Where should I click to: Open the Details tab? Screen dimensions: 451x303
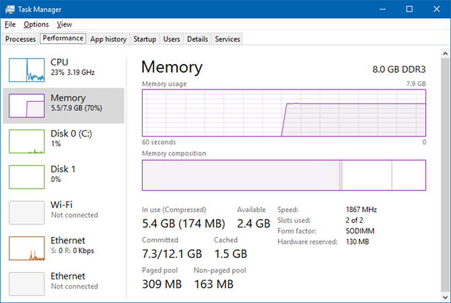[197, 39]
